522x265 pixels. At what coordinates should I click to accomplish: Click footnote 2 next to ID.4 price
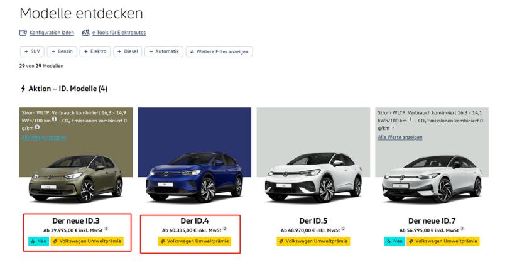[225, 229]
